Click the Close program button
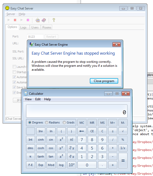 (104, 81)
